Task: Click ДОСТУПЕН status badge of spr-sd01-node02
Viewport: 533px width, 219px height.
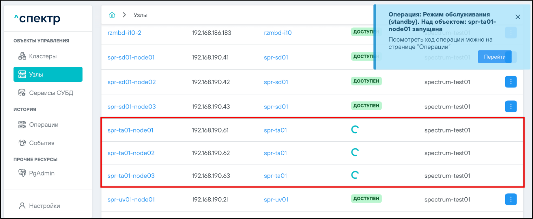Action: (366, 81)
